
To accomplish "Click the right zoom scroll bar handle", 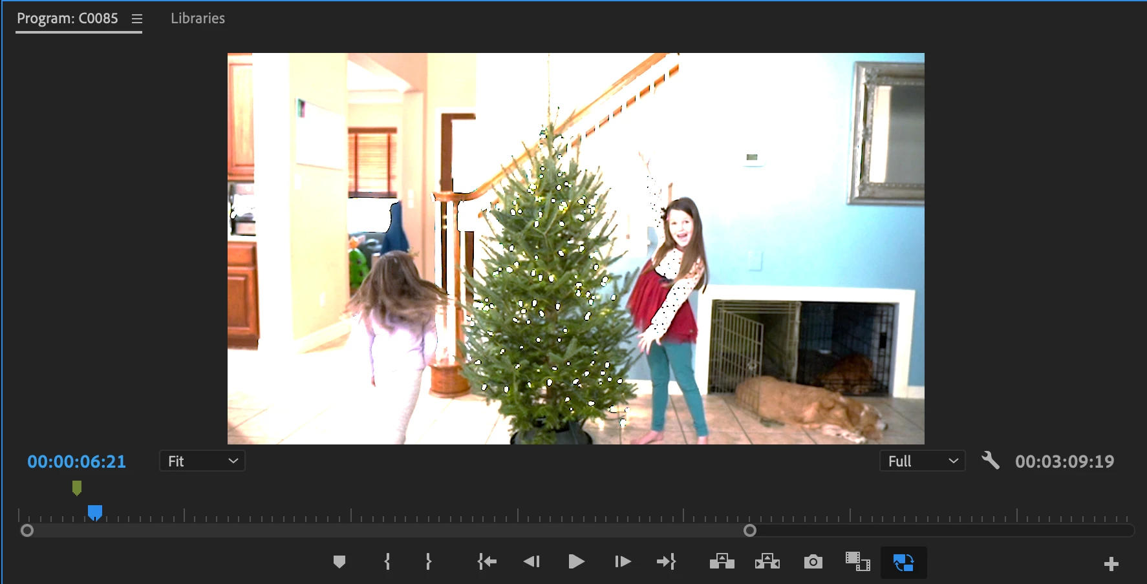I will click(750, 530).
